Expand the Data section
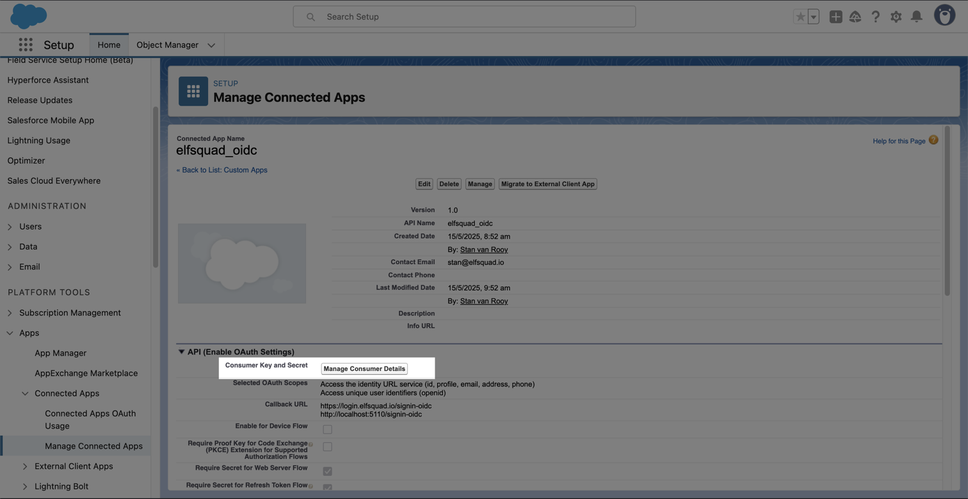This screenshot has width=968, height=499. click(10, 247)
